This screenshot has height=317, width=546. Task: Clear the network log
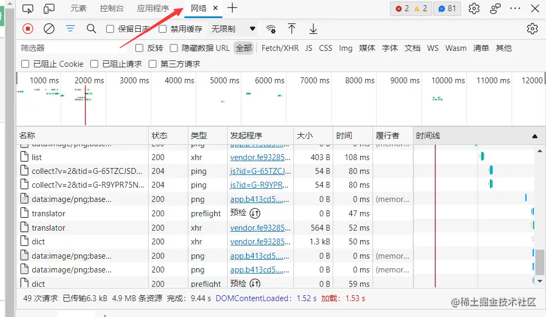(x=49, y=29)
